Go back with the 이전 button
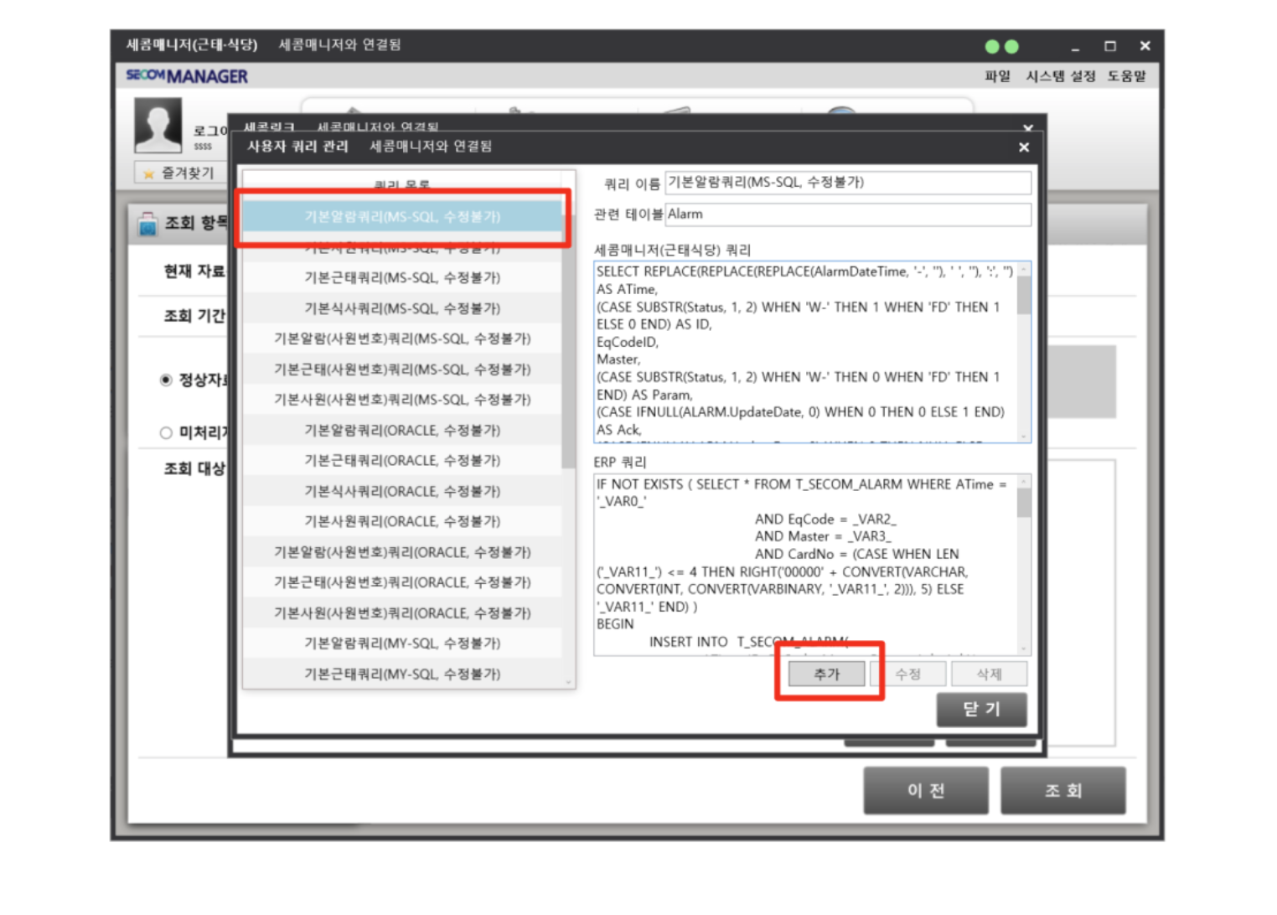This screenshot has height=915, width=1277. pos(926,790)
